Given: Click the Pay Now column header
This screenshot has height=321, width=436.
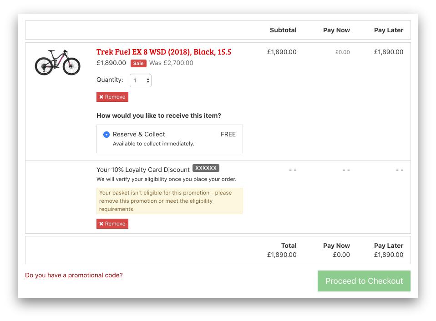Looking at the screenshot, I should [336, 30].
